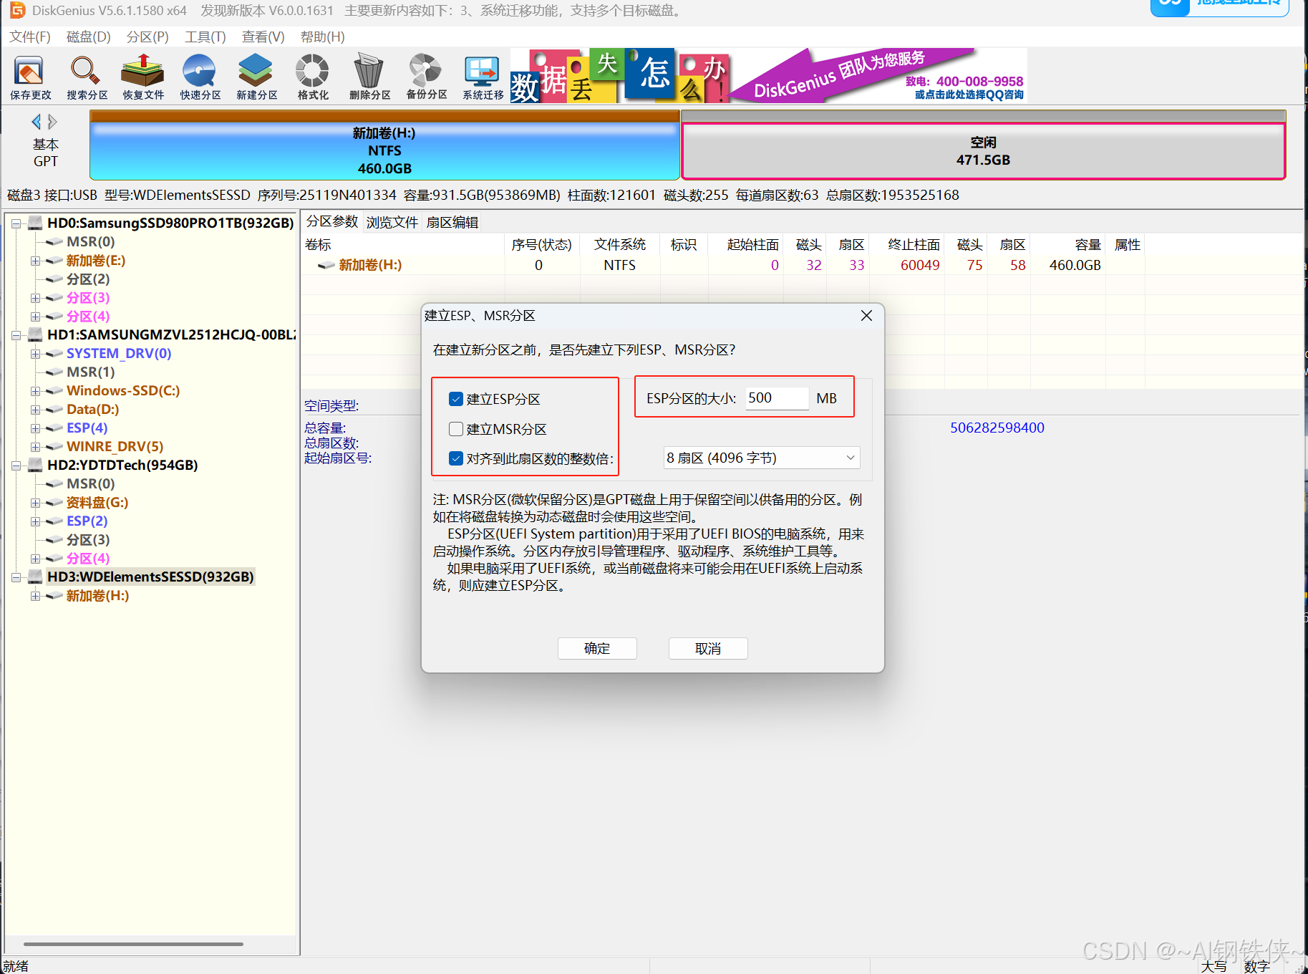
Task: Select the New Partition (新建分区) icon
Action: [x=256, y=77]
